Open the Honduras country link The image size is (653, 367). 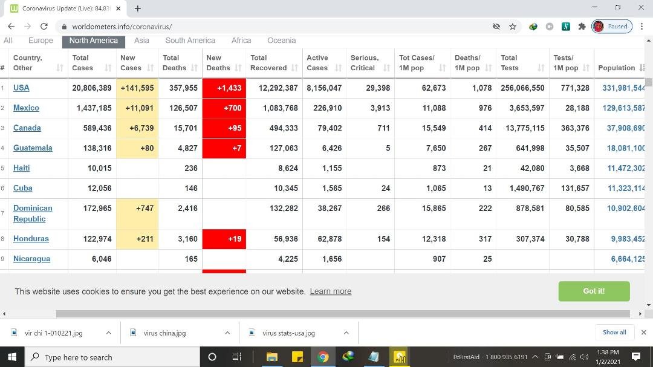[x=31, y=239]
